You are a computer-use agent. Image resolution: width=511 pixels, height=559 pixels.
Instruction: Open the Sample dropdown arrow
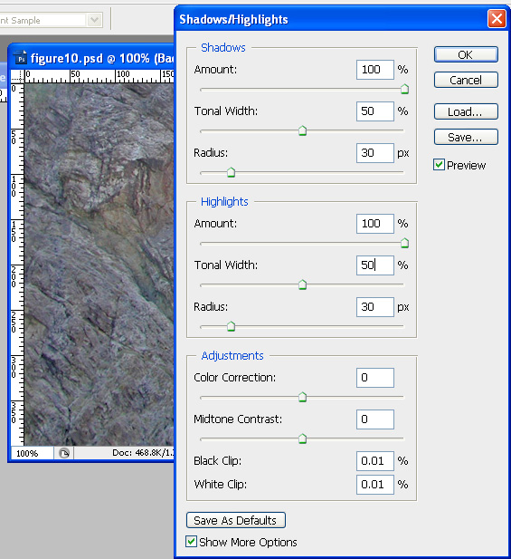click(94, 20)
